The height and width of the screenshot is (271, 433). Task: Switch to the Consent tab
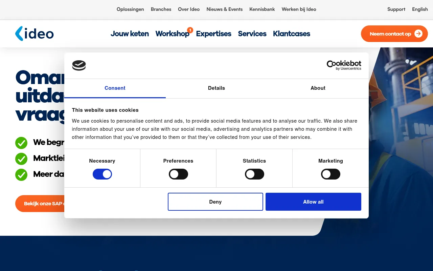[115, 88]
